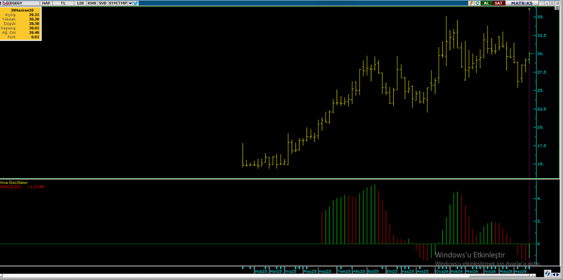Click the Ağ. Ort 29,48 row

click(21, 32)
